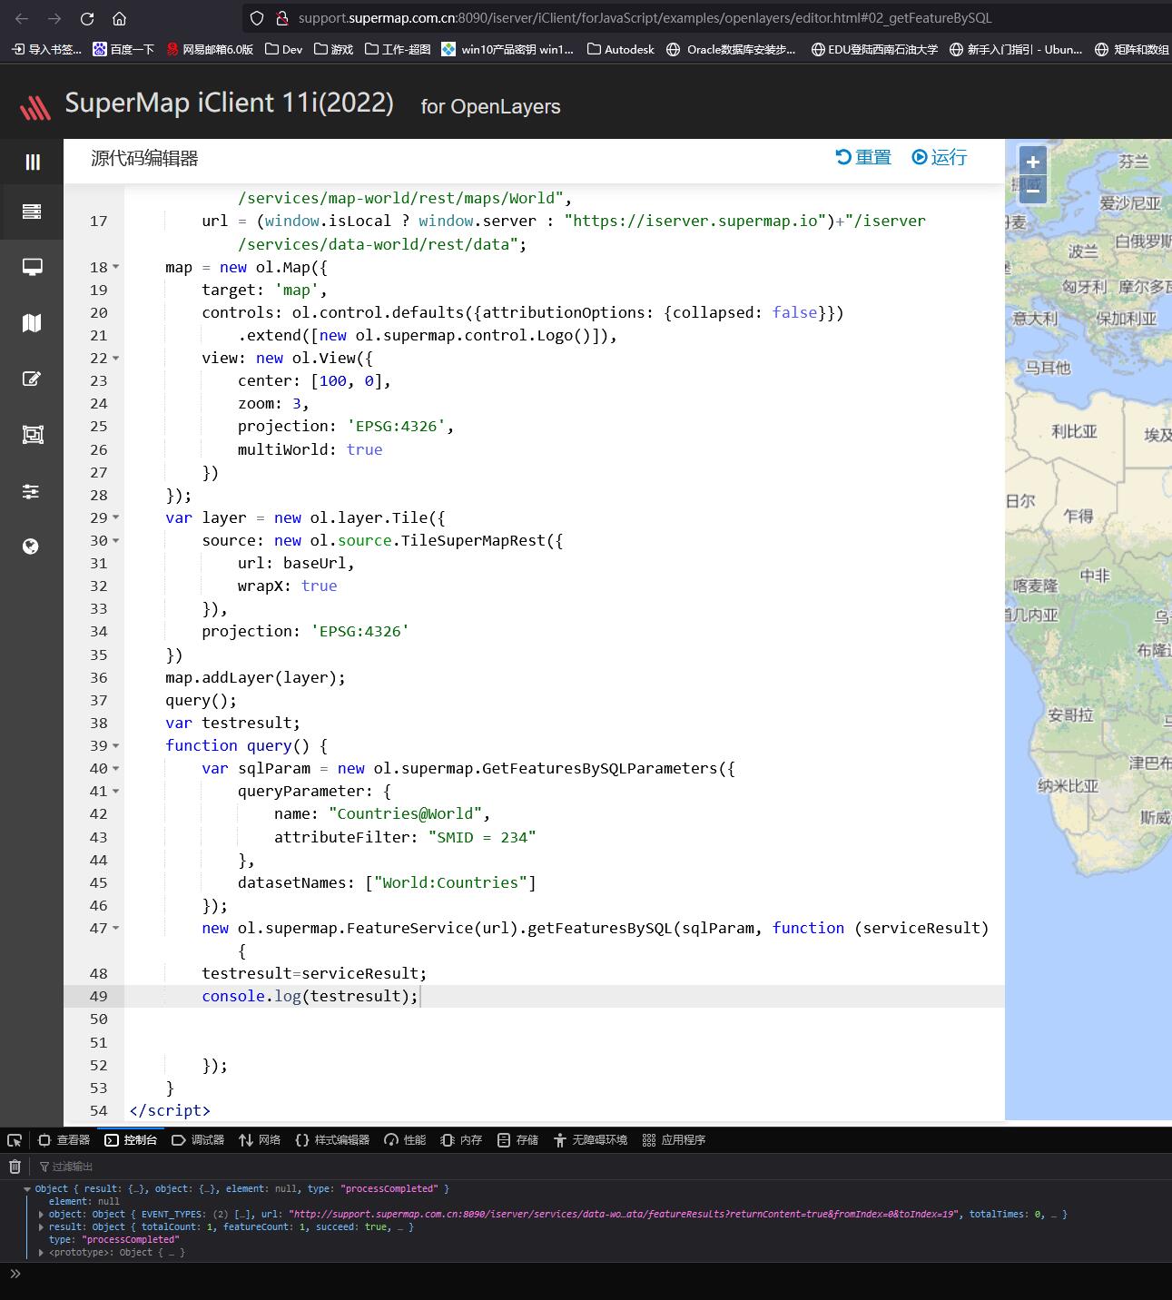The image size is (1172, 1300).
Task: Switch to the 内存 memory tab
Action: pos(461,1140)
